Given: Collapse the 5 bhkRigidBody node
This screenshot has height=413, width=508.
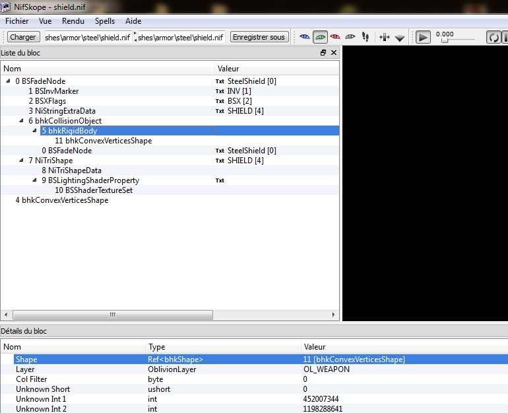Looking at the screenshot, I should 34,130.
